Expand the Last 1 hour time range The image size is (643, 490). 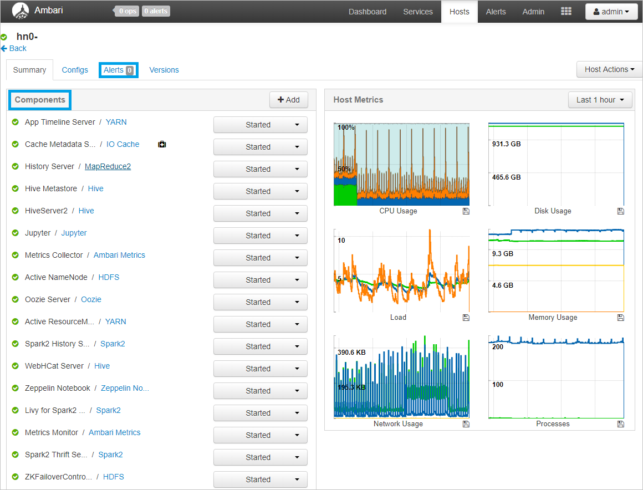[600, 100]
